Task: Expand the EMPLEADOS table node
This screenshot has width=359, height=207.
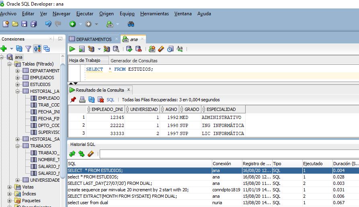Action: [x=17, y=78]
